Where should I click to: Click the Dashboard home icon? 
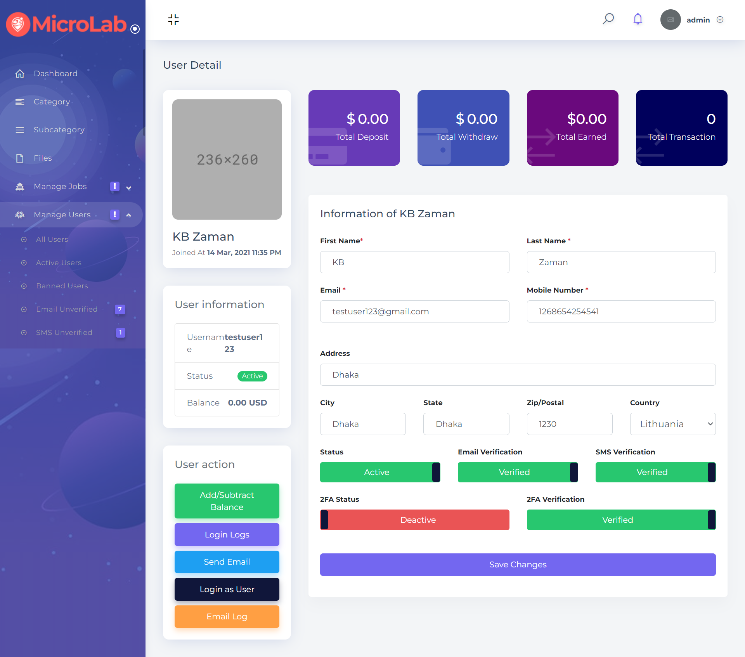[20, 73]
